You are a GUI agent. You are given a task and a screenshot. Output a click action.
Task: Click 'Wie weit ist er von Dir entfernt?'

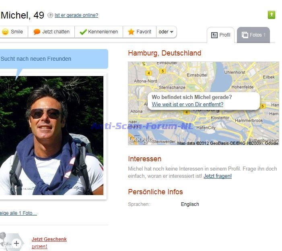point(187,105)
